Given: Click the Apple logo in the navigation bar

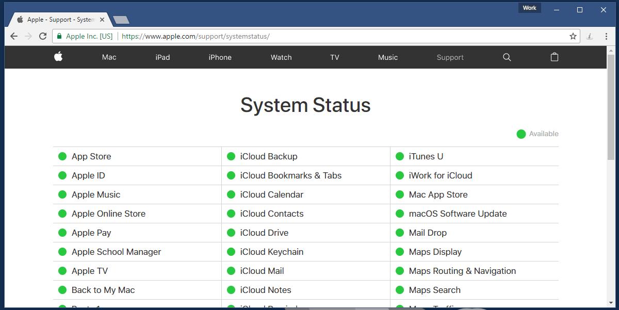Looking at the screenshot, I should 58,57.
